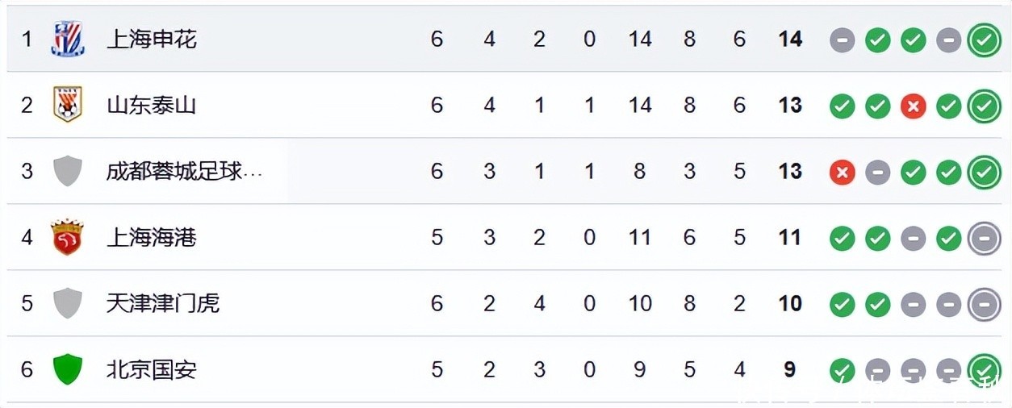Image resolution: width=1012 pixels, height=408 pixels.
Task: Click the first draw icon for 上海申花
Action: pyautogui.click(x=842, y=40)
